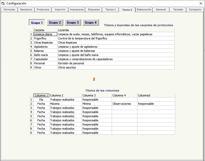Switch to the Recetario tab
This screenshot has height=161, width=205.
coord(26,10)
